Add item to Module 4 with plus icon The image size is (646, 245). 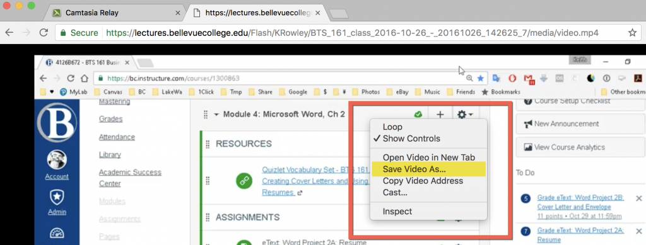coord(440,114)
